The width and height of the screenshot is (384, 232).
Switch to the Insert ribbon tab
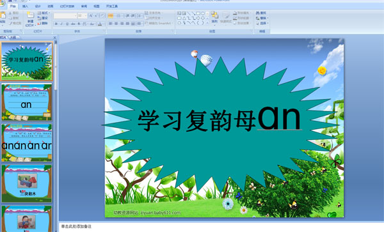[25, 6]
